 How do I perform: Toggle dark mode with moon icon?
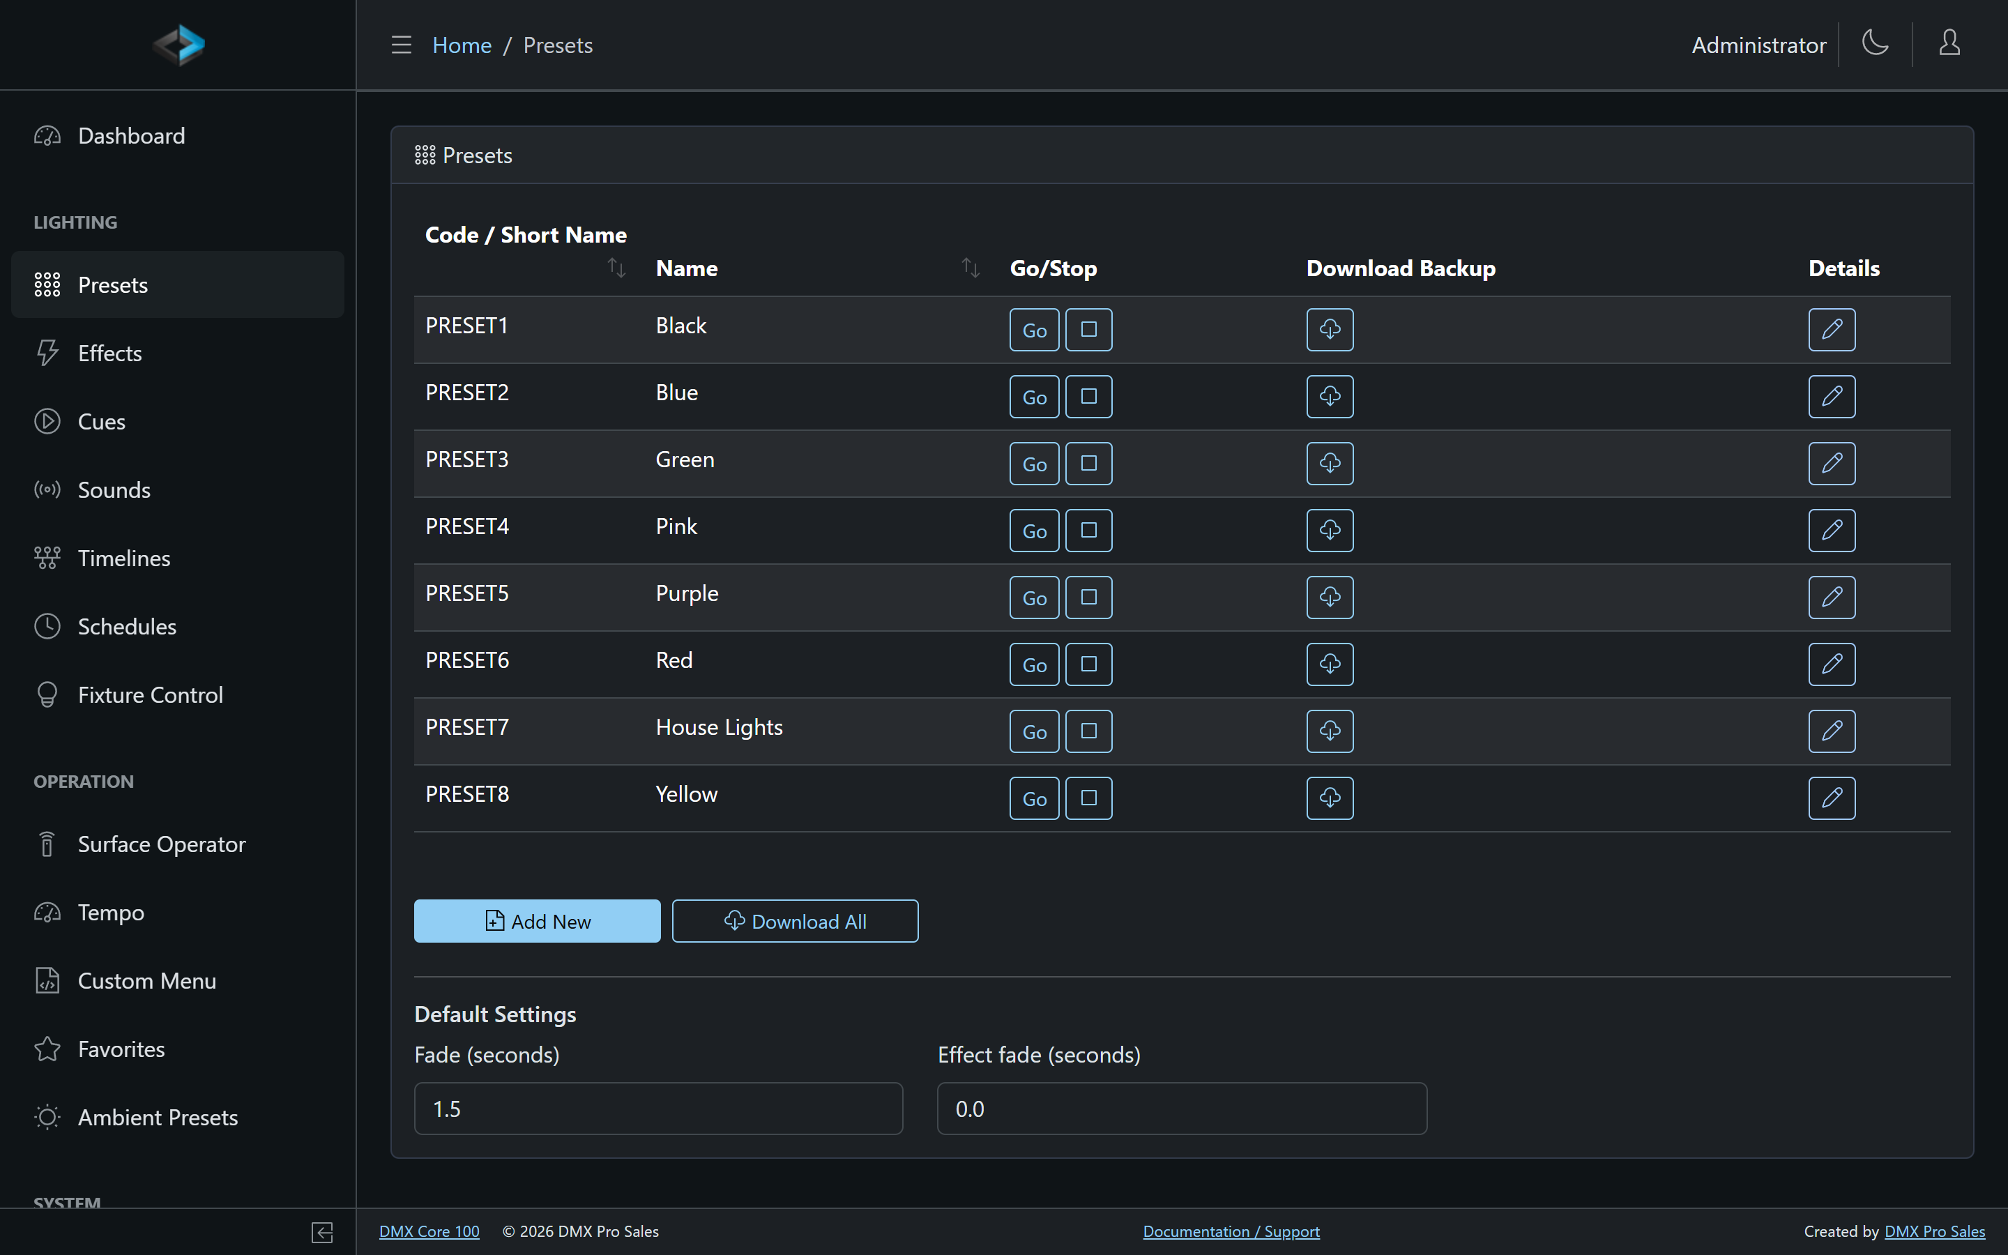point(1876,43)
